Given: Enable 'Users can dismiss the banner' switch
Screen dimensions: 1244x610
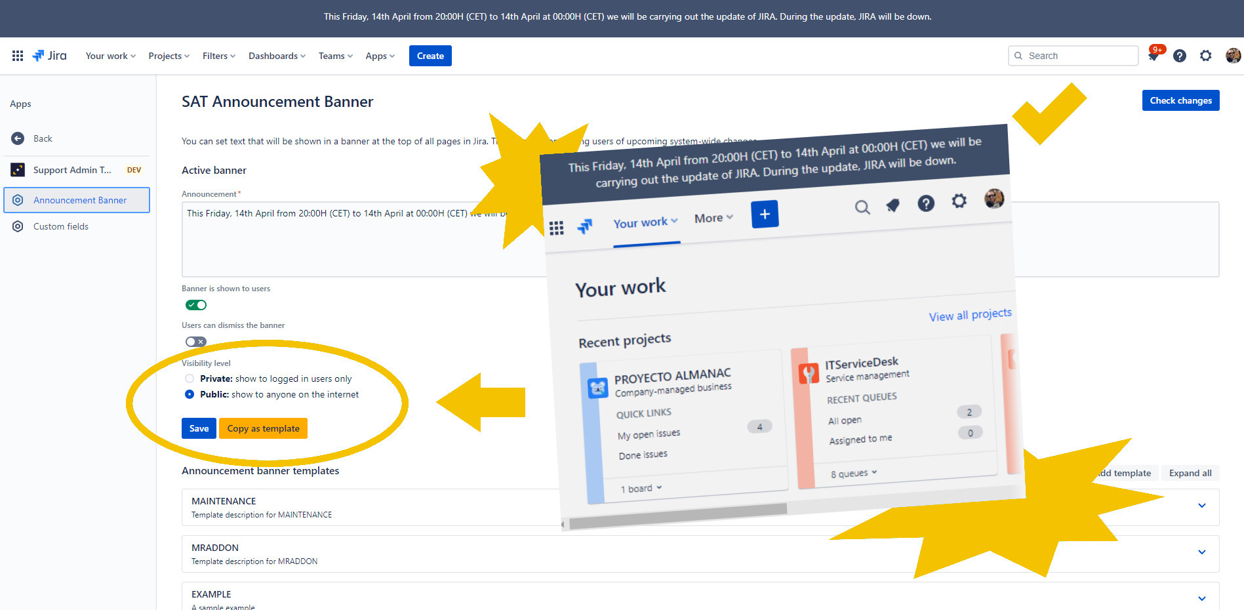Looking at the screenshot, I should [196, 342].
